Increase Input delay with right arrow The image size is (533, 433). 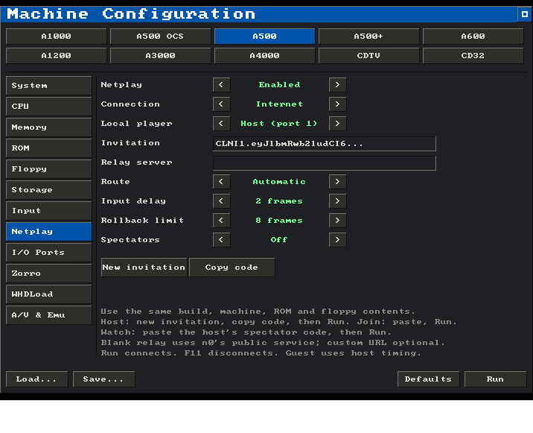(x=337, y=201)
